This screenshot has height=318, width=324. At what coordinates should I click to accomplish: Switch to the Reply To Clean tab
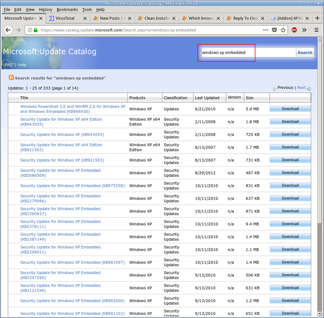pyautogui.click(x=245, y=18)
